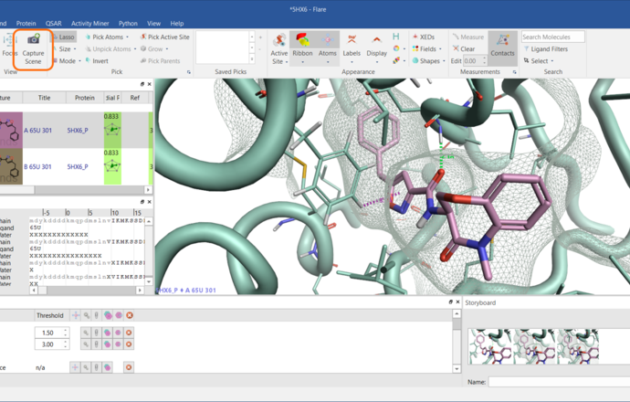Click red remove icon in 3.00 row
The image size is (630, 402).
(129, 344)
